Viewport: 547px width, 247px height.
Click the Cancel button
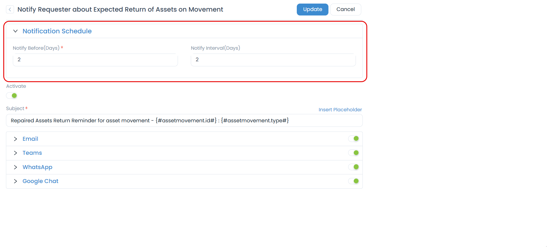coord(345,10)
